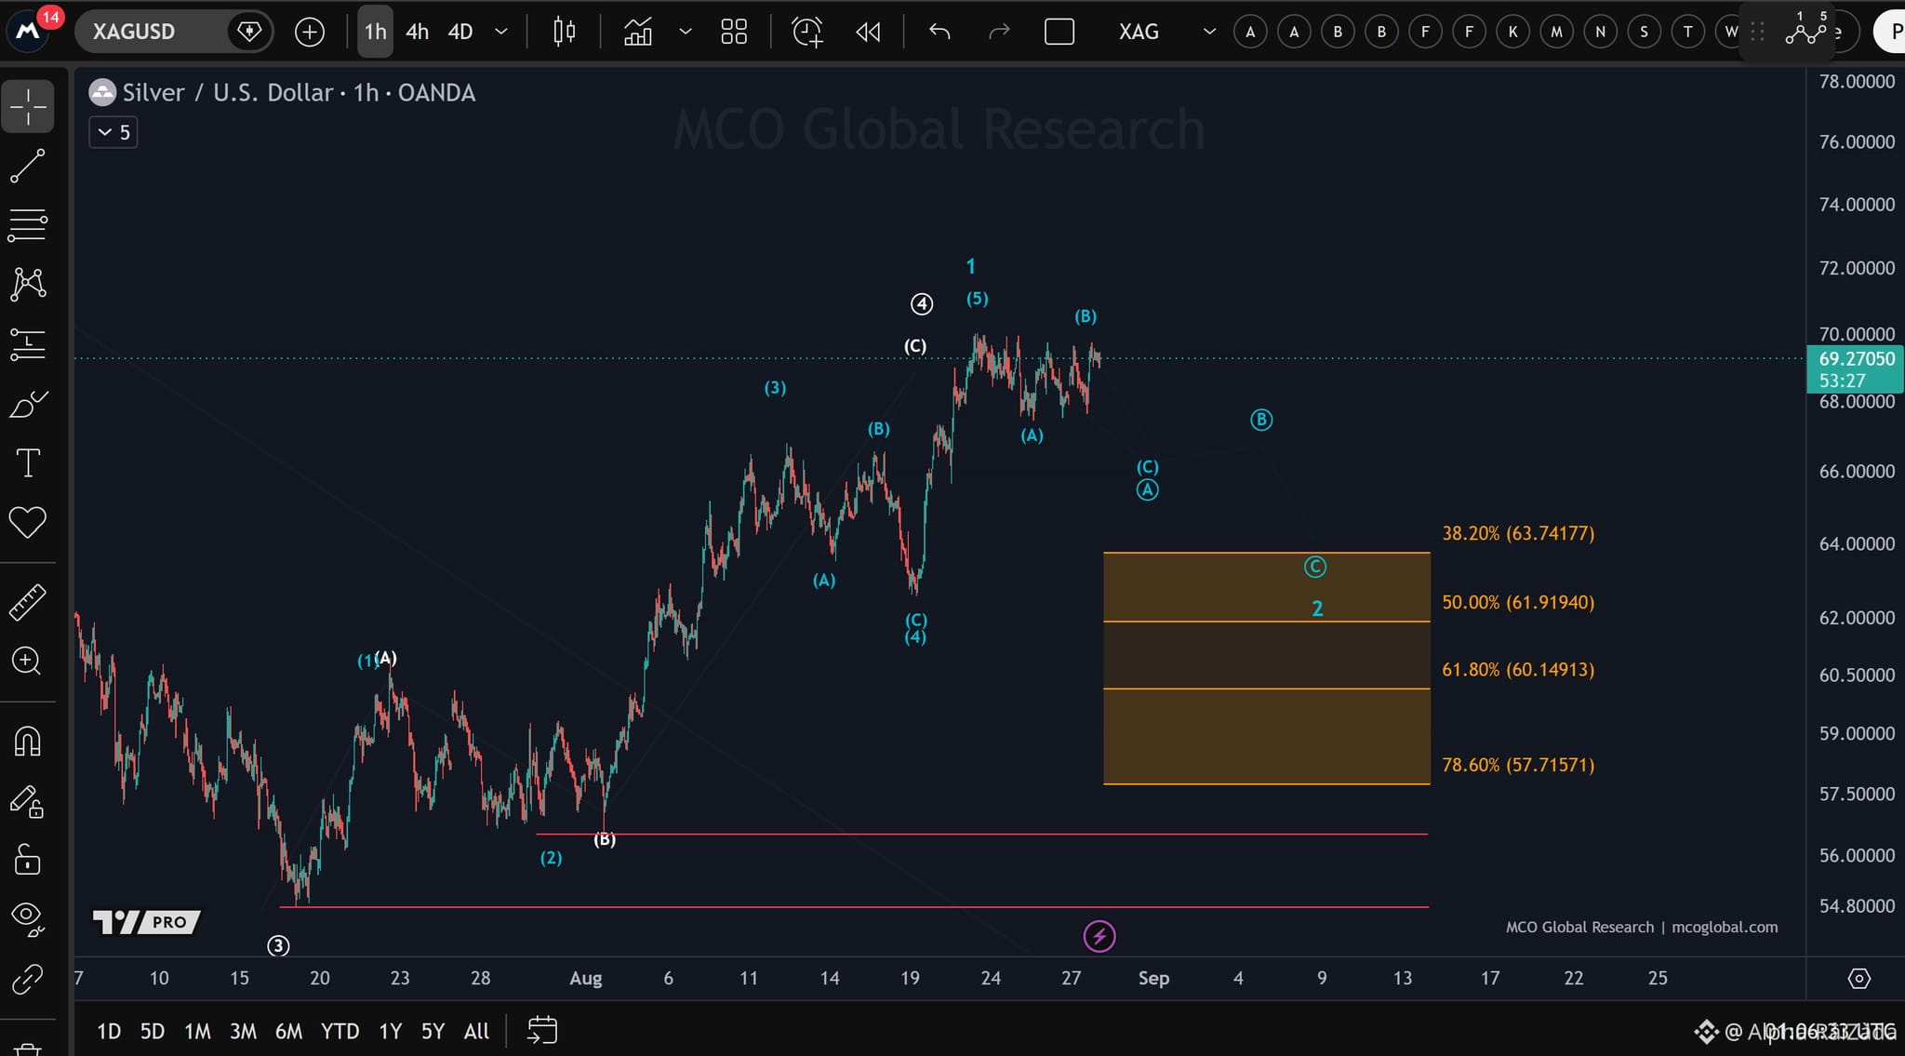
Task: Activate the zoom in tool
Action: point(28,662)
